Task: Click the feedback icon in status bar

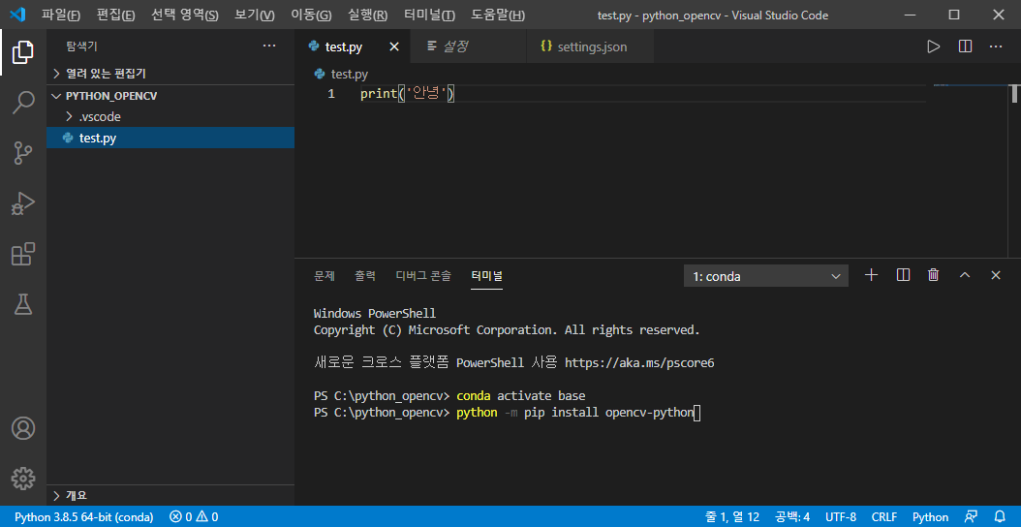Action: (x=971, y=516)
